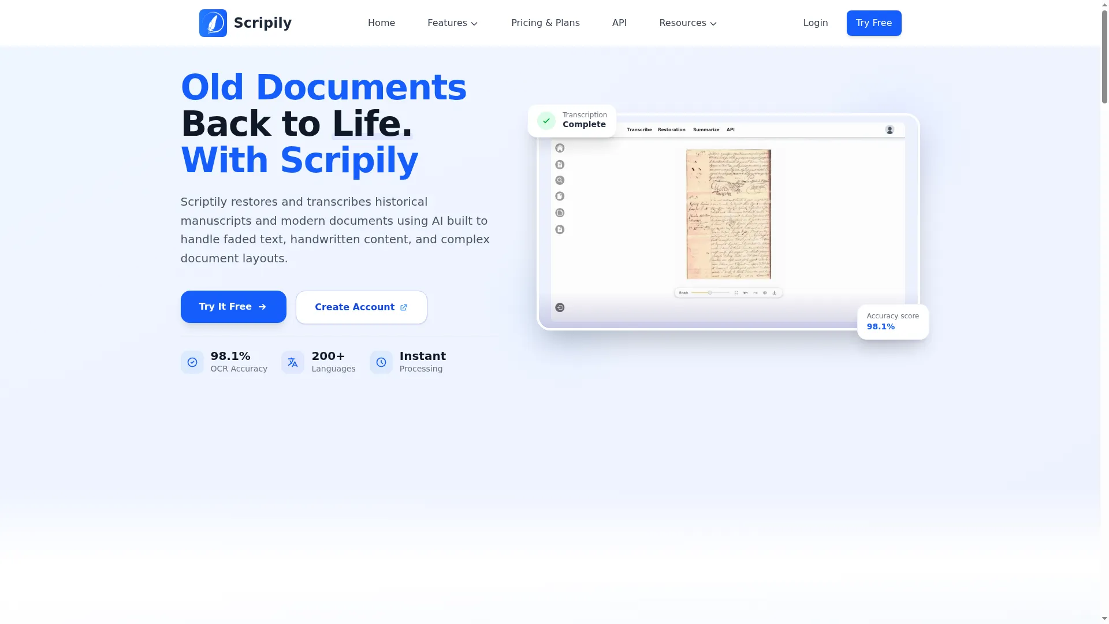This screenshot has height=624, width=1109.
Task: Click the '98.1%' OCR Accuracy stat text
Action: [x=230, y=356]
